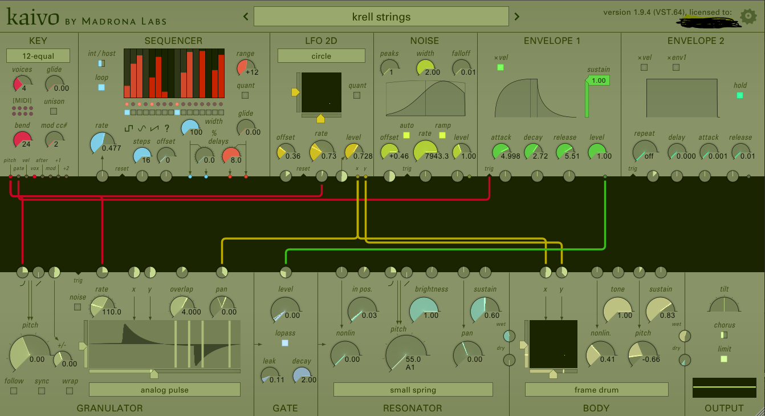Click the square wave sequencer pattern icon

129,128
